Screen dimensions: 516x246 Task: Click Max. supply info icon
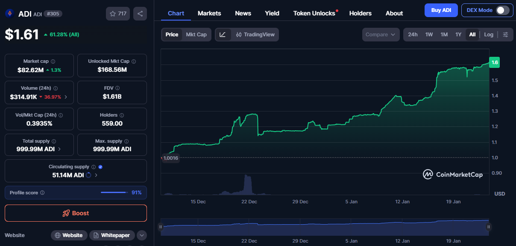tap(126, 141)
